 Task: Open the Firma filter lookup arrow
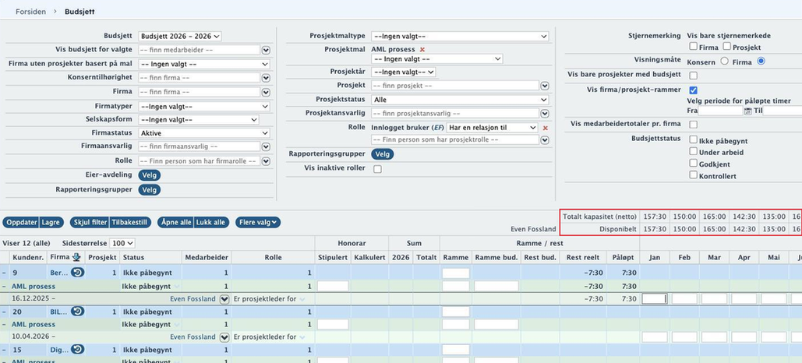click(266, 92)
